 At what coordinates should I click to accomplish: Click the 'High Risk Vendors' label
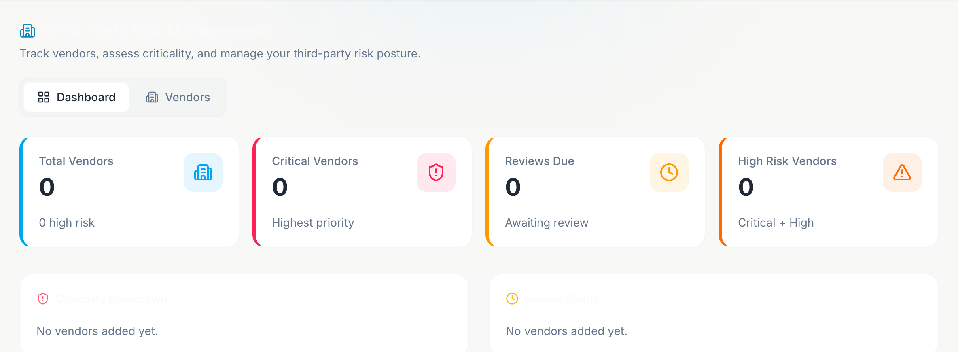[787, 161]
